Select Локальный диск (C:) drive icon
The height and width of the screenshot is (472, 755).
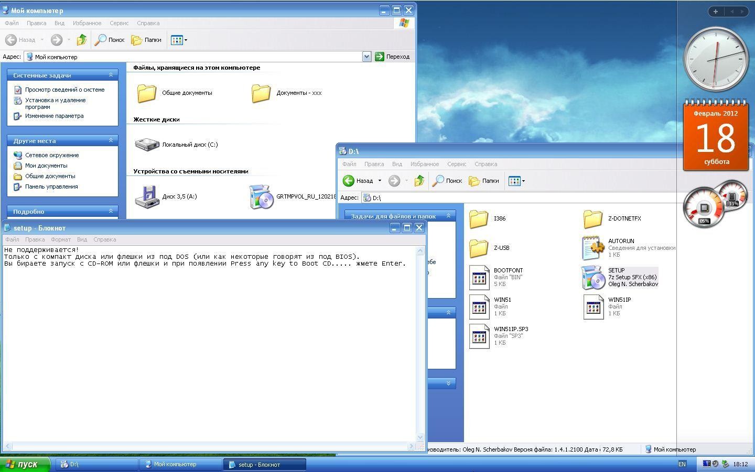coord(147,145)
